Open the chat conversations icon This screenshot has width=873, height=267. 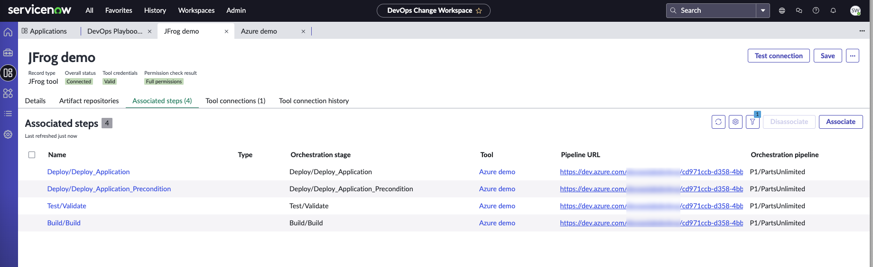(x=799, y=10)
